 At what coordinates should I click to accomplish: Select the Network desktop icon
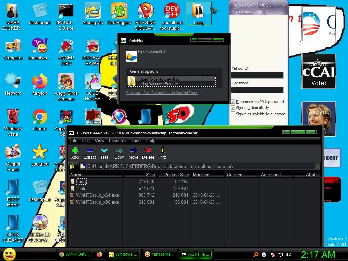click(x=13, y=85)
